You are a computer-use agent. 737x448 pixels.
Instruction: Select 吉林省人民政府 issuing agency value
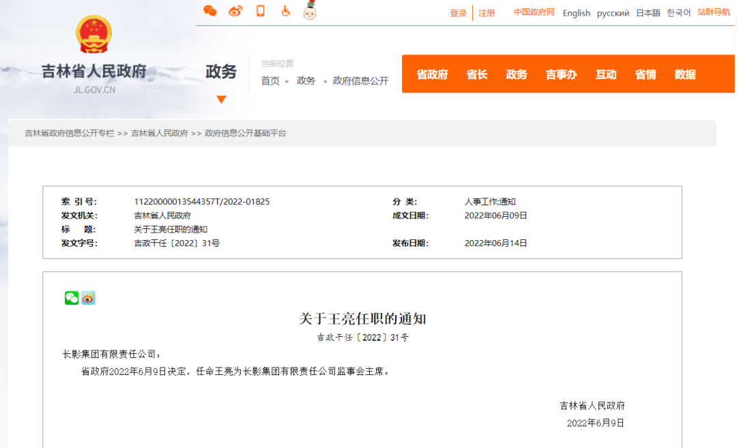click(x=162, y=215)
